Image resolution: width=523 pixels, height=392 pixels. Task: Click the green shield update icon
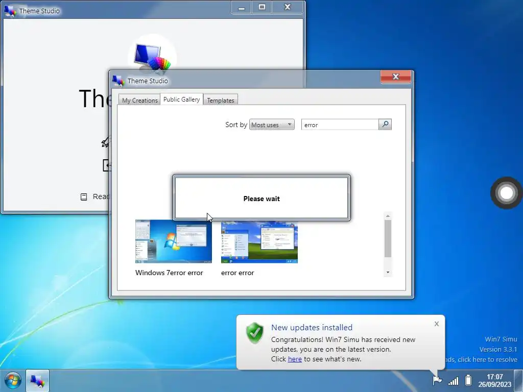(x=255, y=333)
